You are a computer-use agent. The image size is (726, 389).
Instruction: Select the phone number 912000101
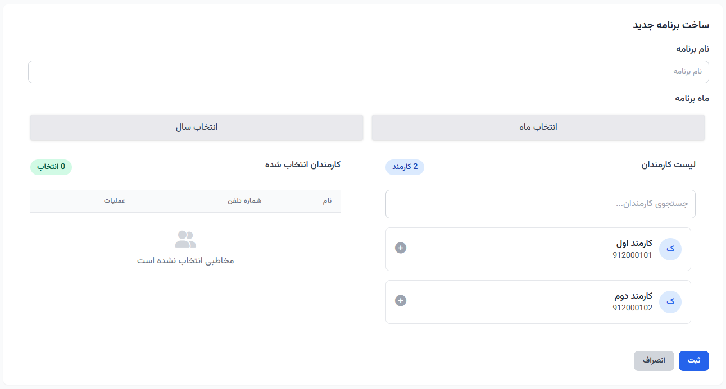(x=633, y=255)
